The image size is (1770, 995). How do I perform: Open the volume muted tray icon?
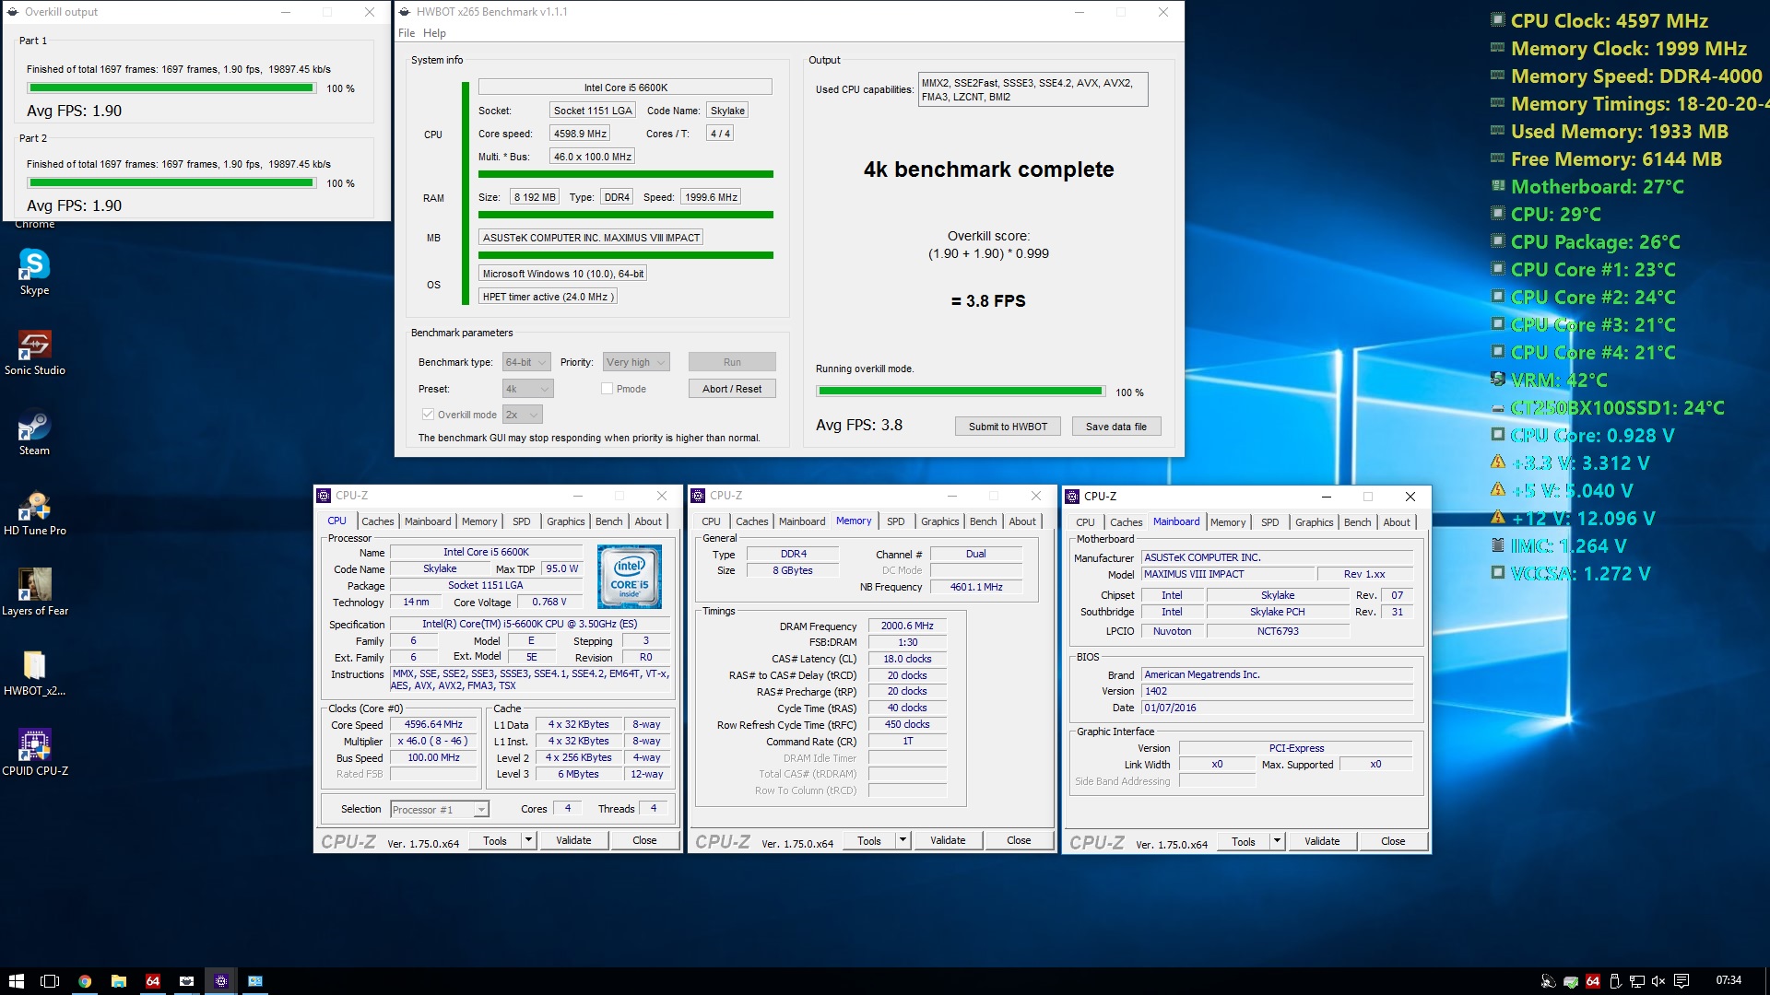tap(1658, 981)
